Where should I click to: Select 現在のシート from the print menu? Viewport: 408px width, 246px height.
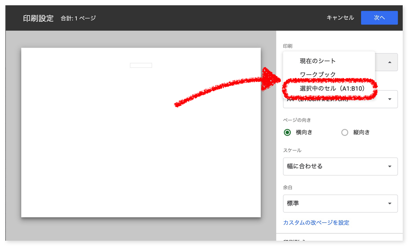click(x=317, y=61)
